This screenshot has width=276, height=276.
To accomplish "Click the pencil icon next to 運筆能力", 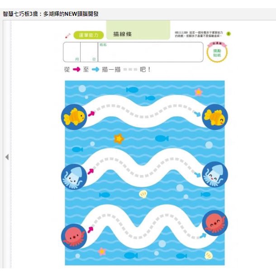I will click(68, 36).
